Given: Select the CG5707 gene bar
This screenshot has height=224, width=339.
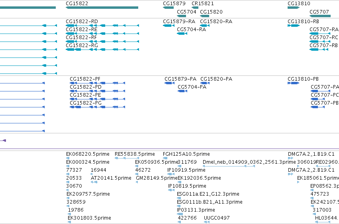Looking at the screenshot, I should [x=320, y=16].
